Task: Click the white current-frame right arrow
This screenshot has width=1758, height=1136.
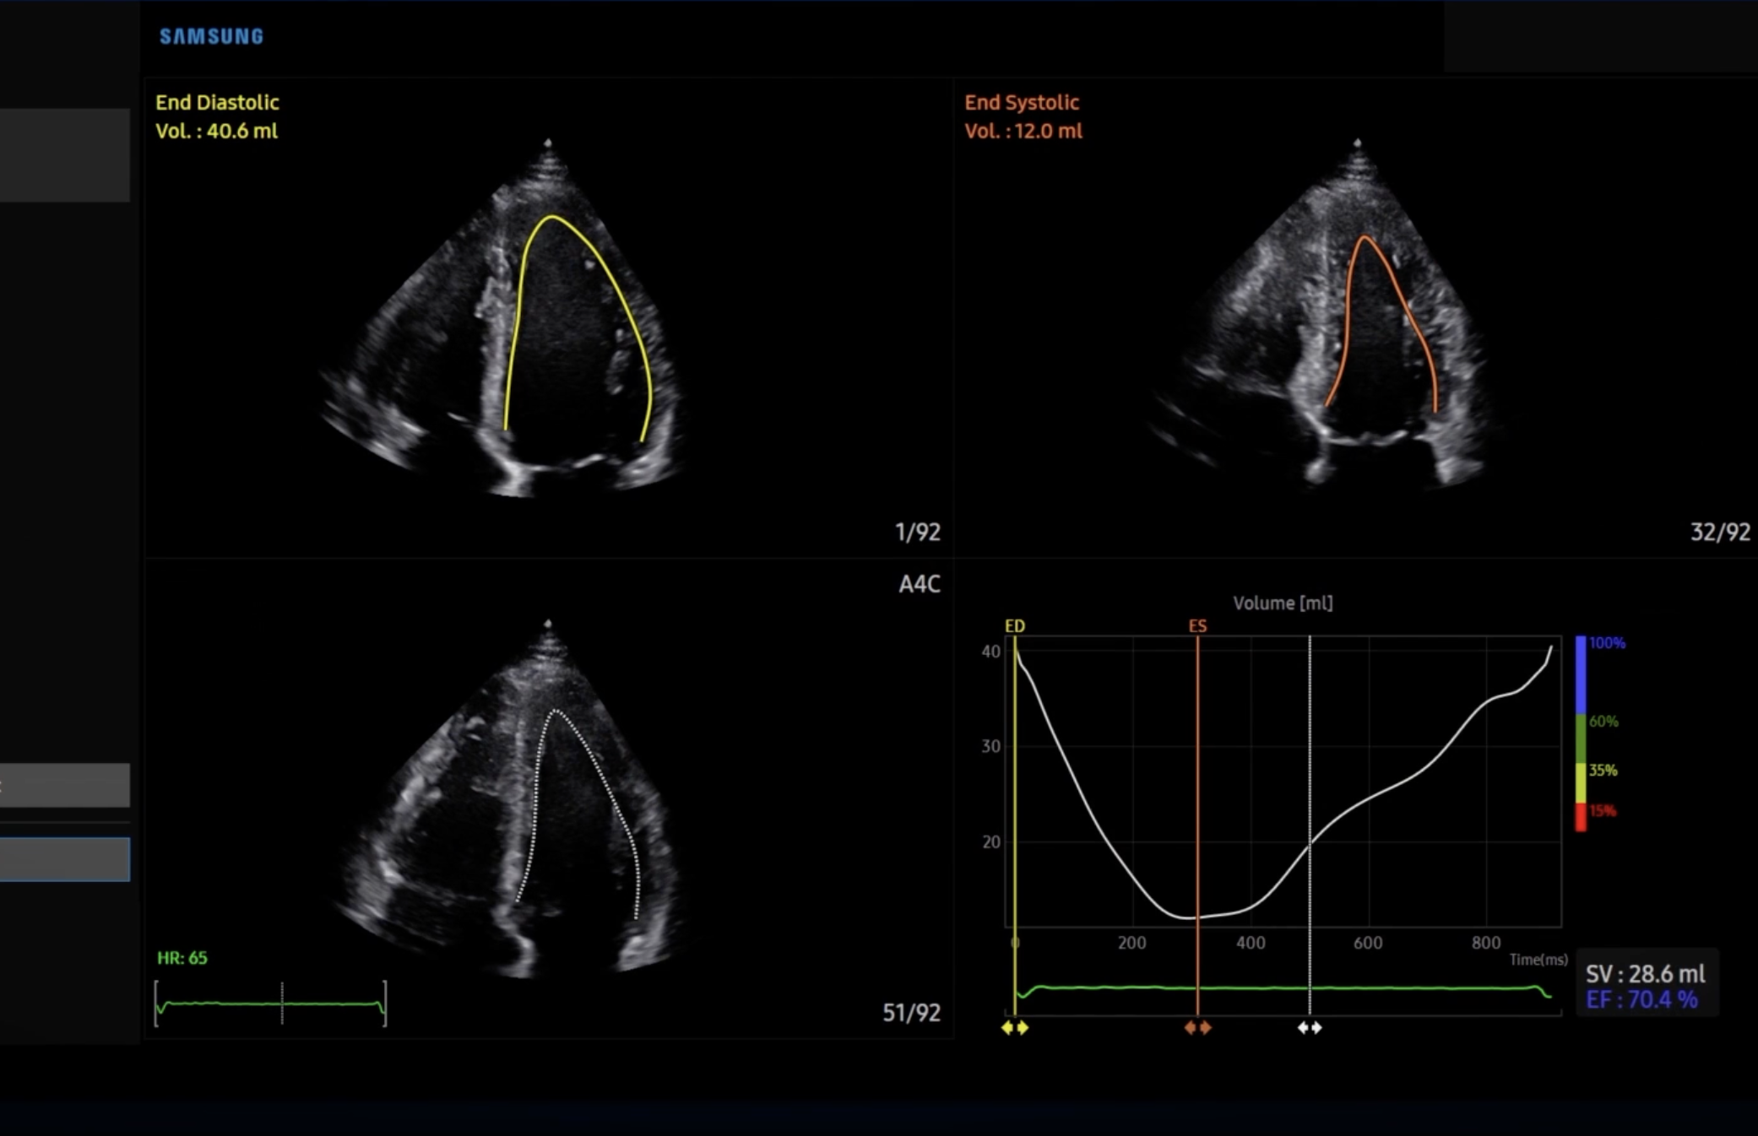Action: (x=1317, y=1027)
